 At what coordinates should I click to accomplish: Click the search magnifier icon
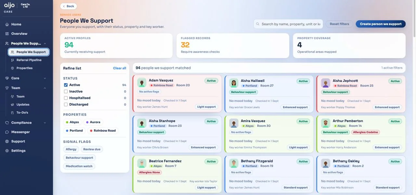(x=258, y=24)
